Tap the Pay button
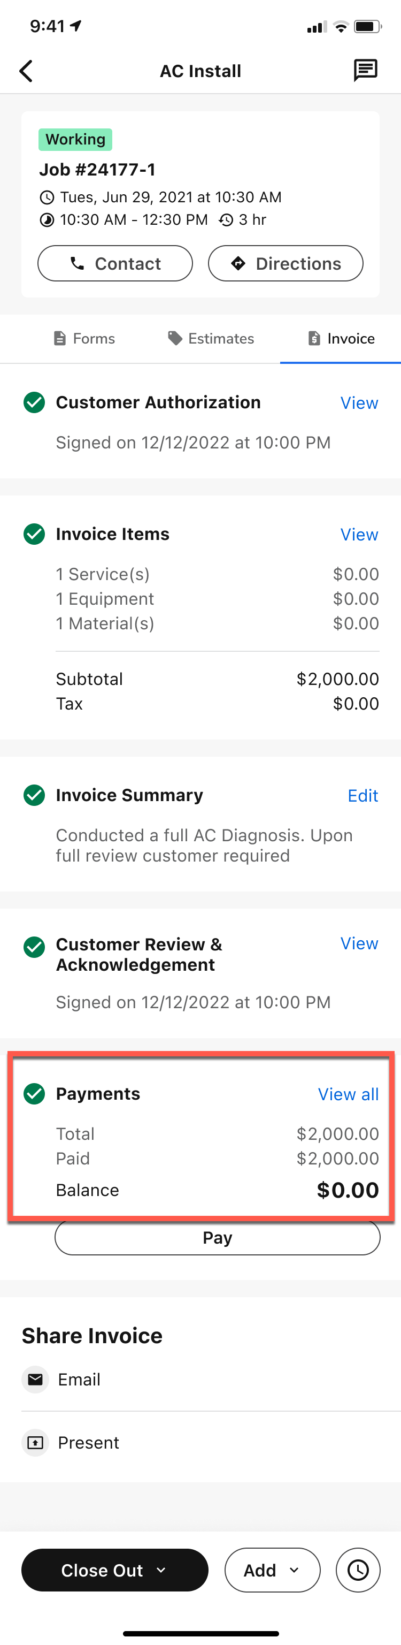 pos(217,1237)
